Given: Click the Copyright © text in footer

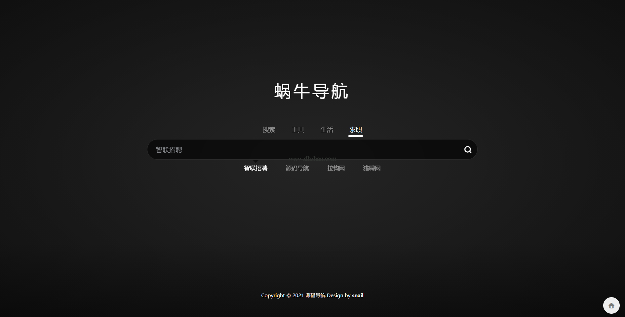Looking at the screenshot, I should tap(276, 296).
